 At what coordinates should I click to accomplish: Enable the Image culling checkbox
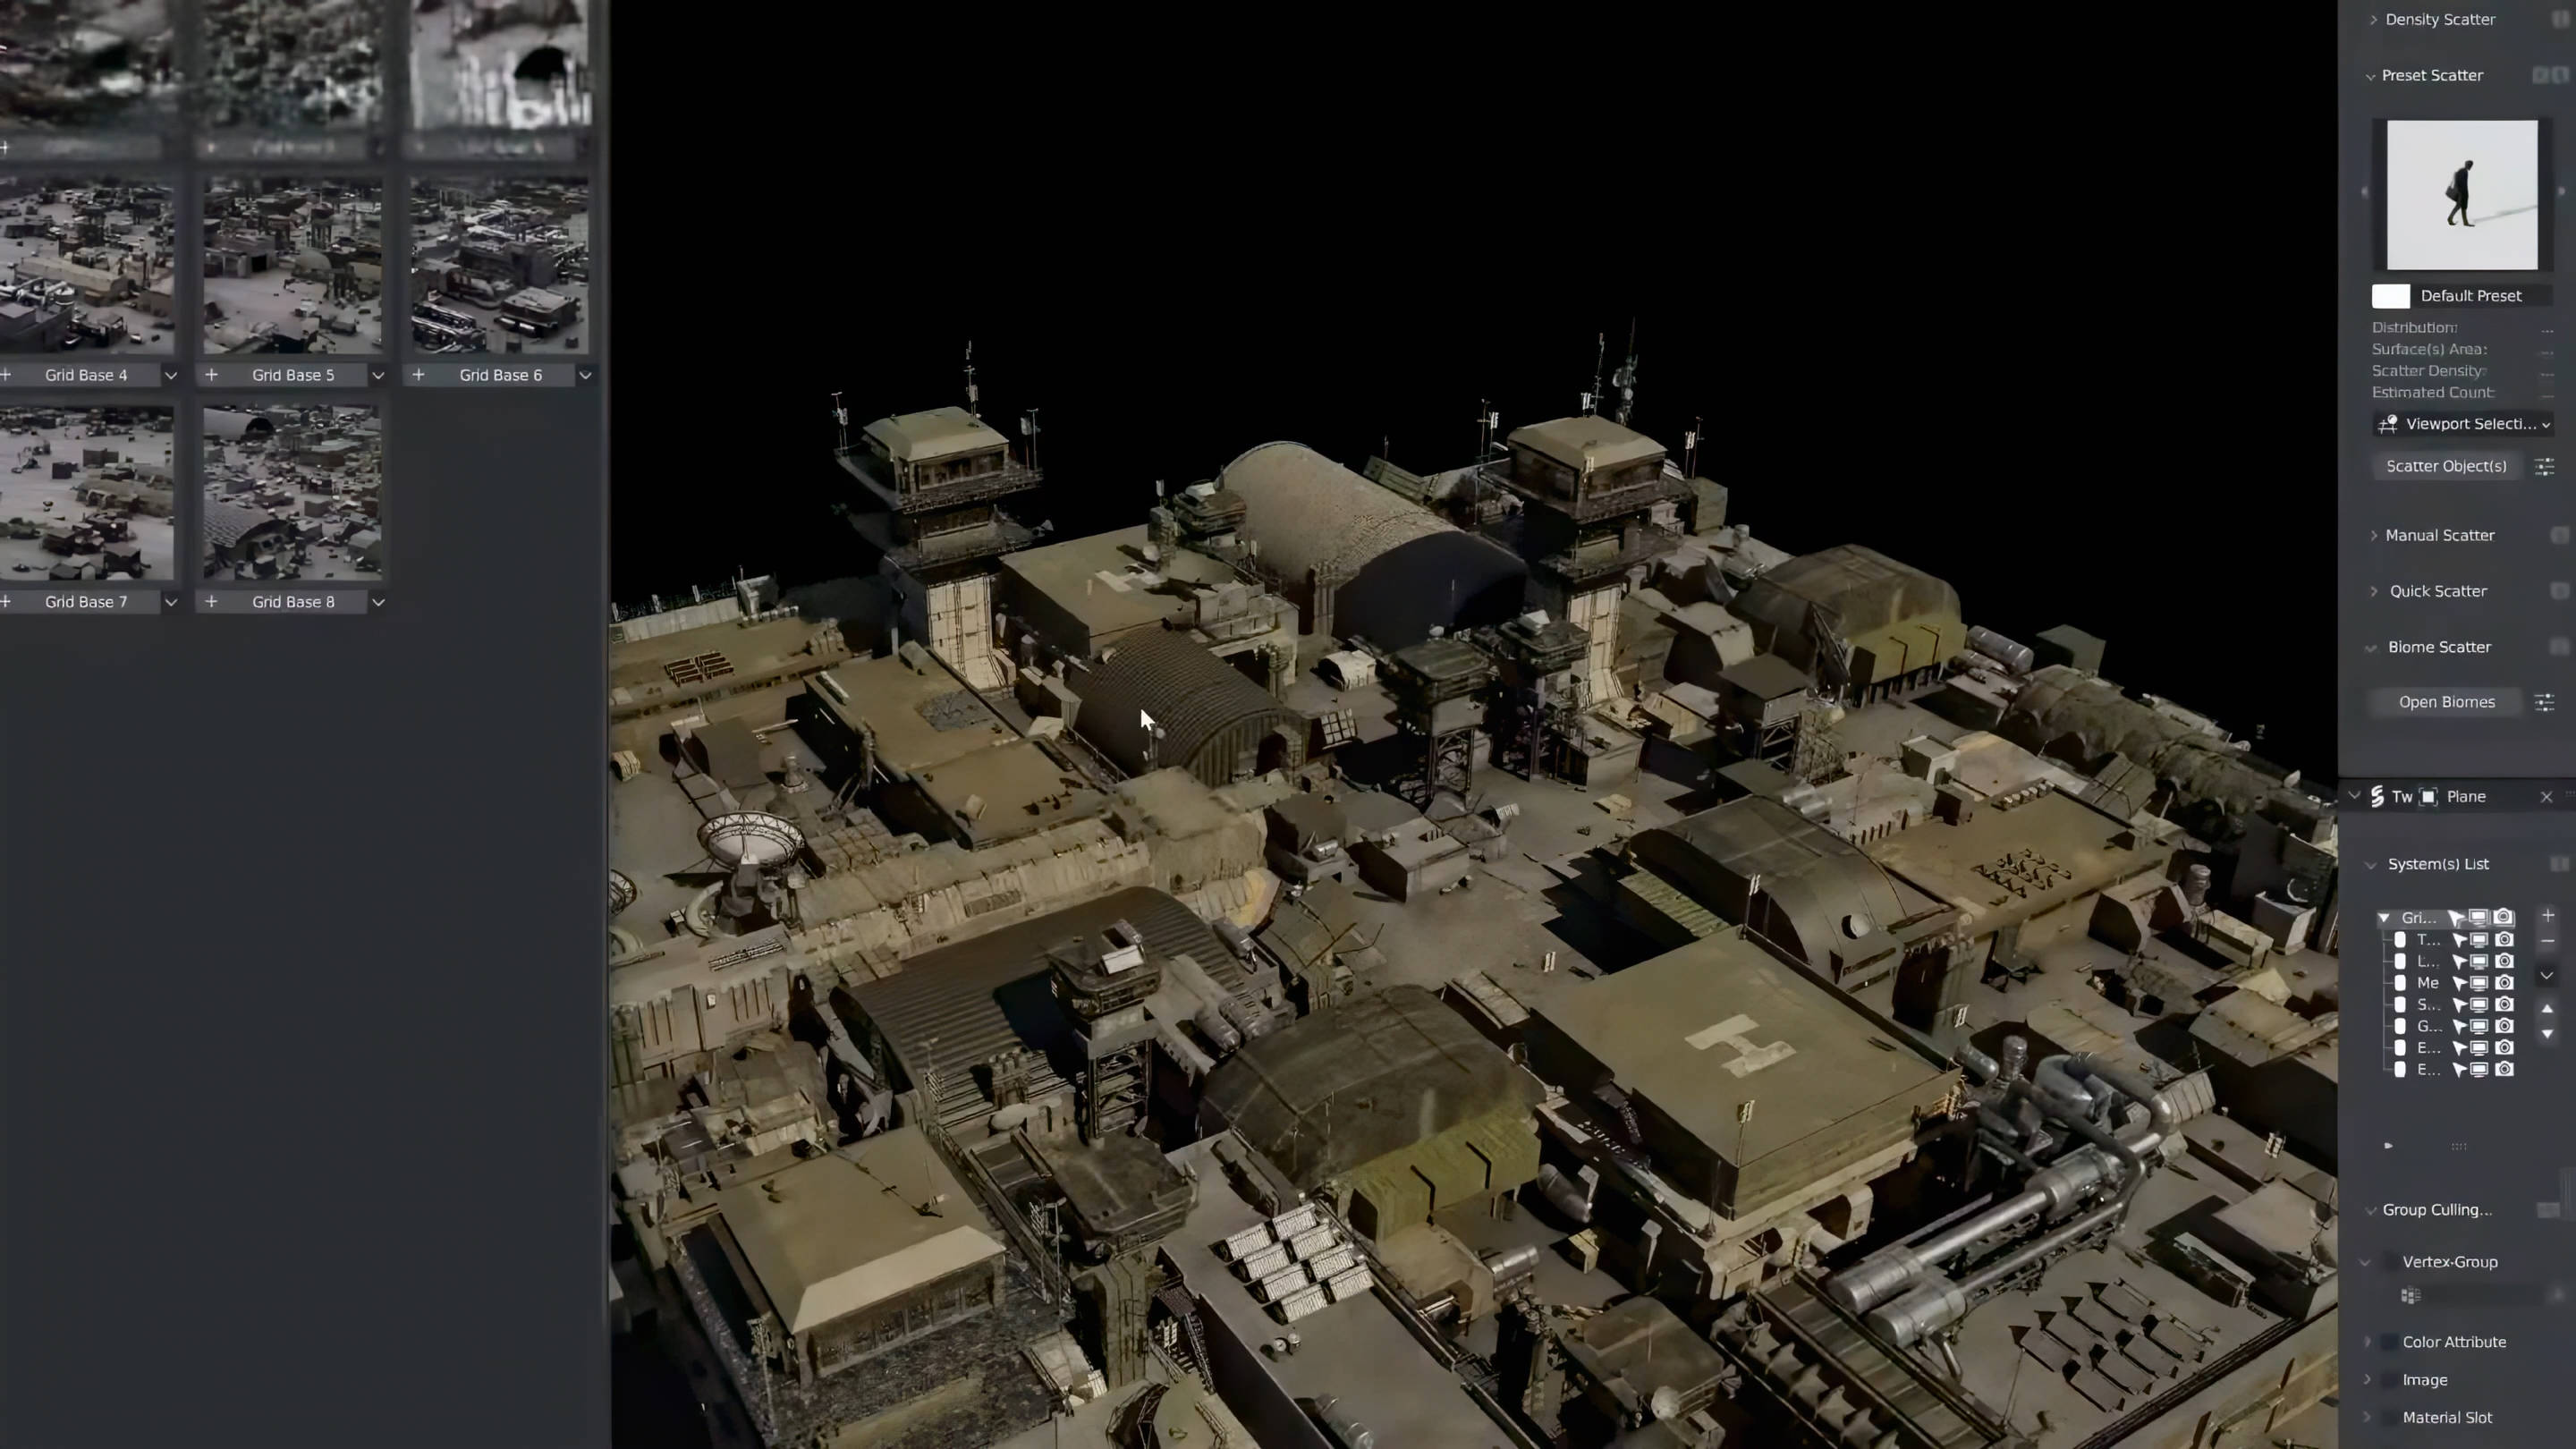pos(2389,1380)
